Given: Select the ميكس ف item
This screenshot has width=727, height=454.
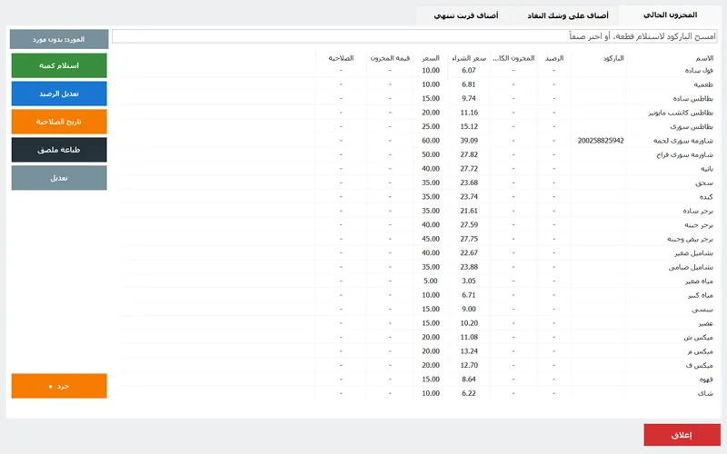Looking at the screenshot, I should [699, 365].
